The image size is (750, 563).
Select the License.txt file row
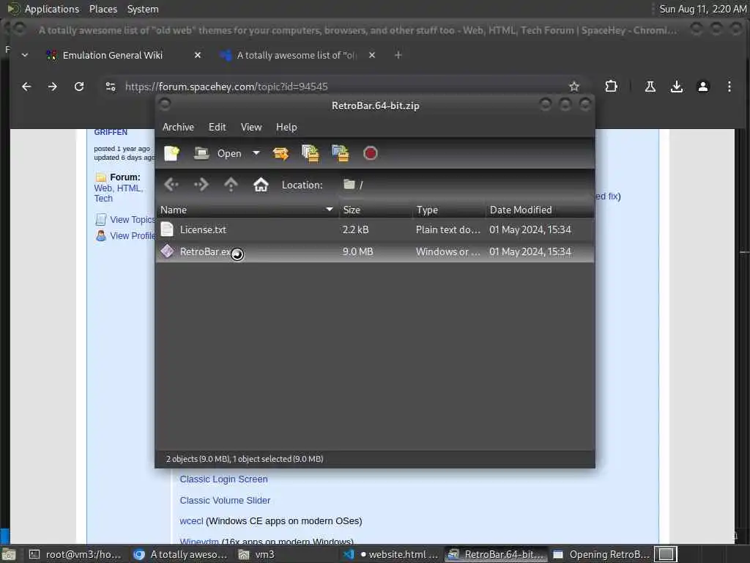[375, 229]
